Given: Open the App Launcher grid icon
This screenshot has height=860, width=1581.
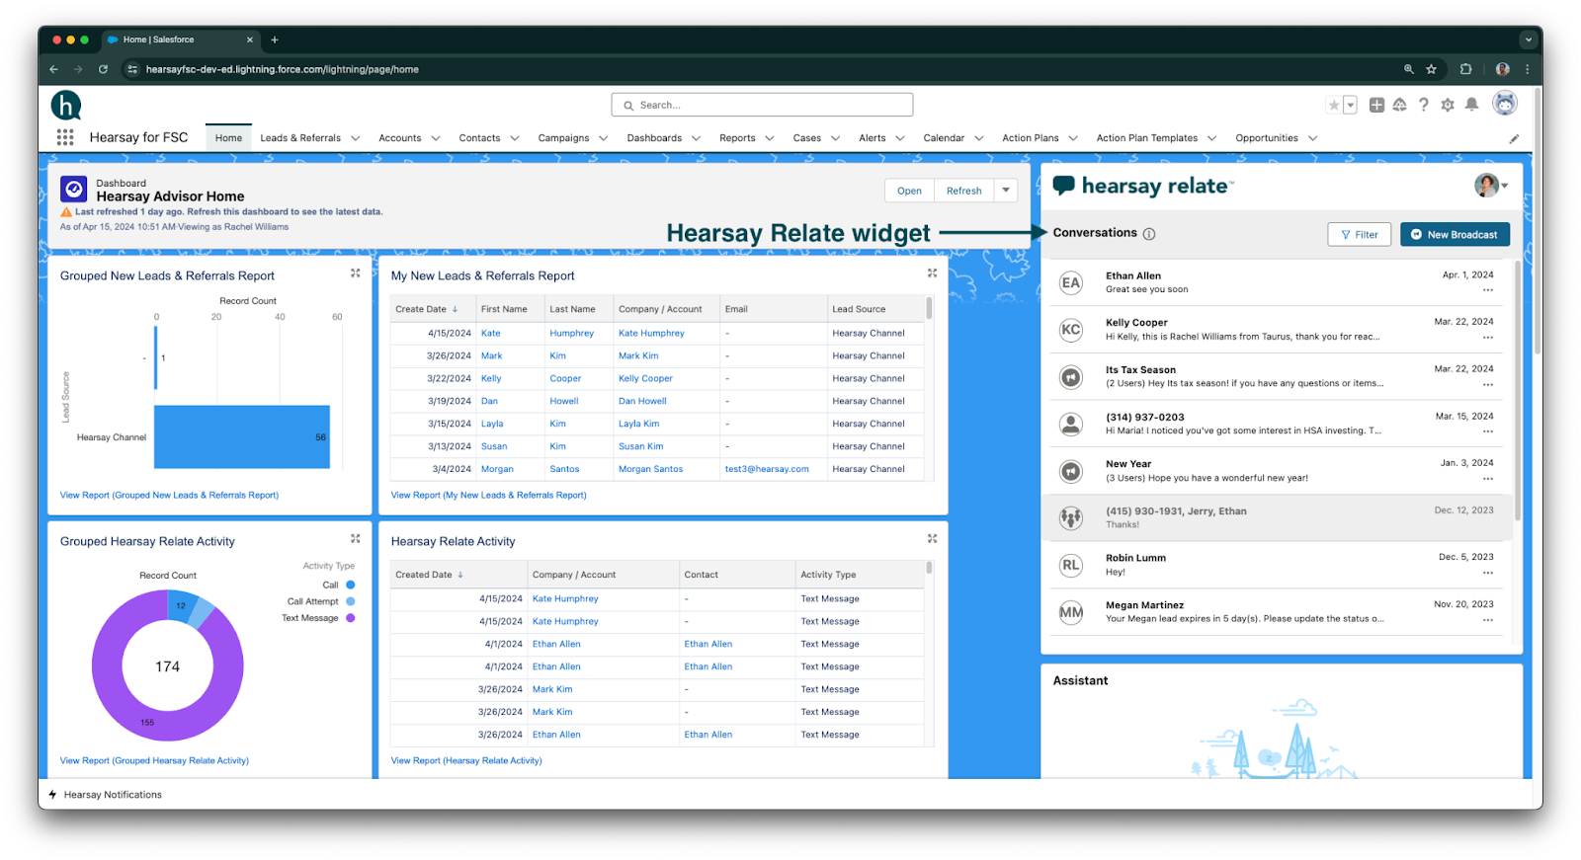Looking at the screenshot, I should click(65, 137).
